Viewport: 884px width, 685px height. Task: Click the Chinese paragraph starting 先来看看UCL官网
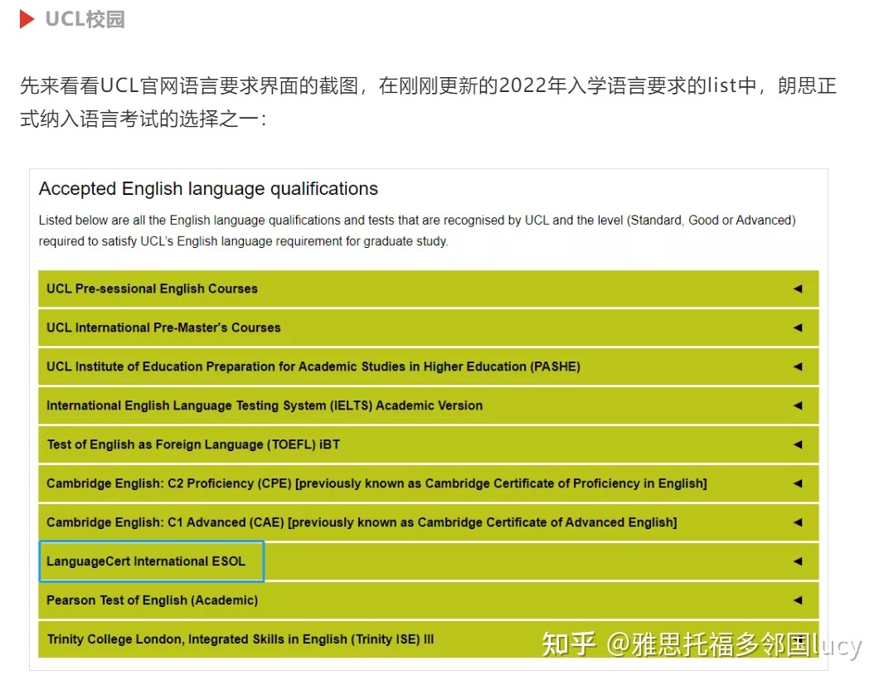click(x=429, y=102)
